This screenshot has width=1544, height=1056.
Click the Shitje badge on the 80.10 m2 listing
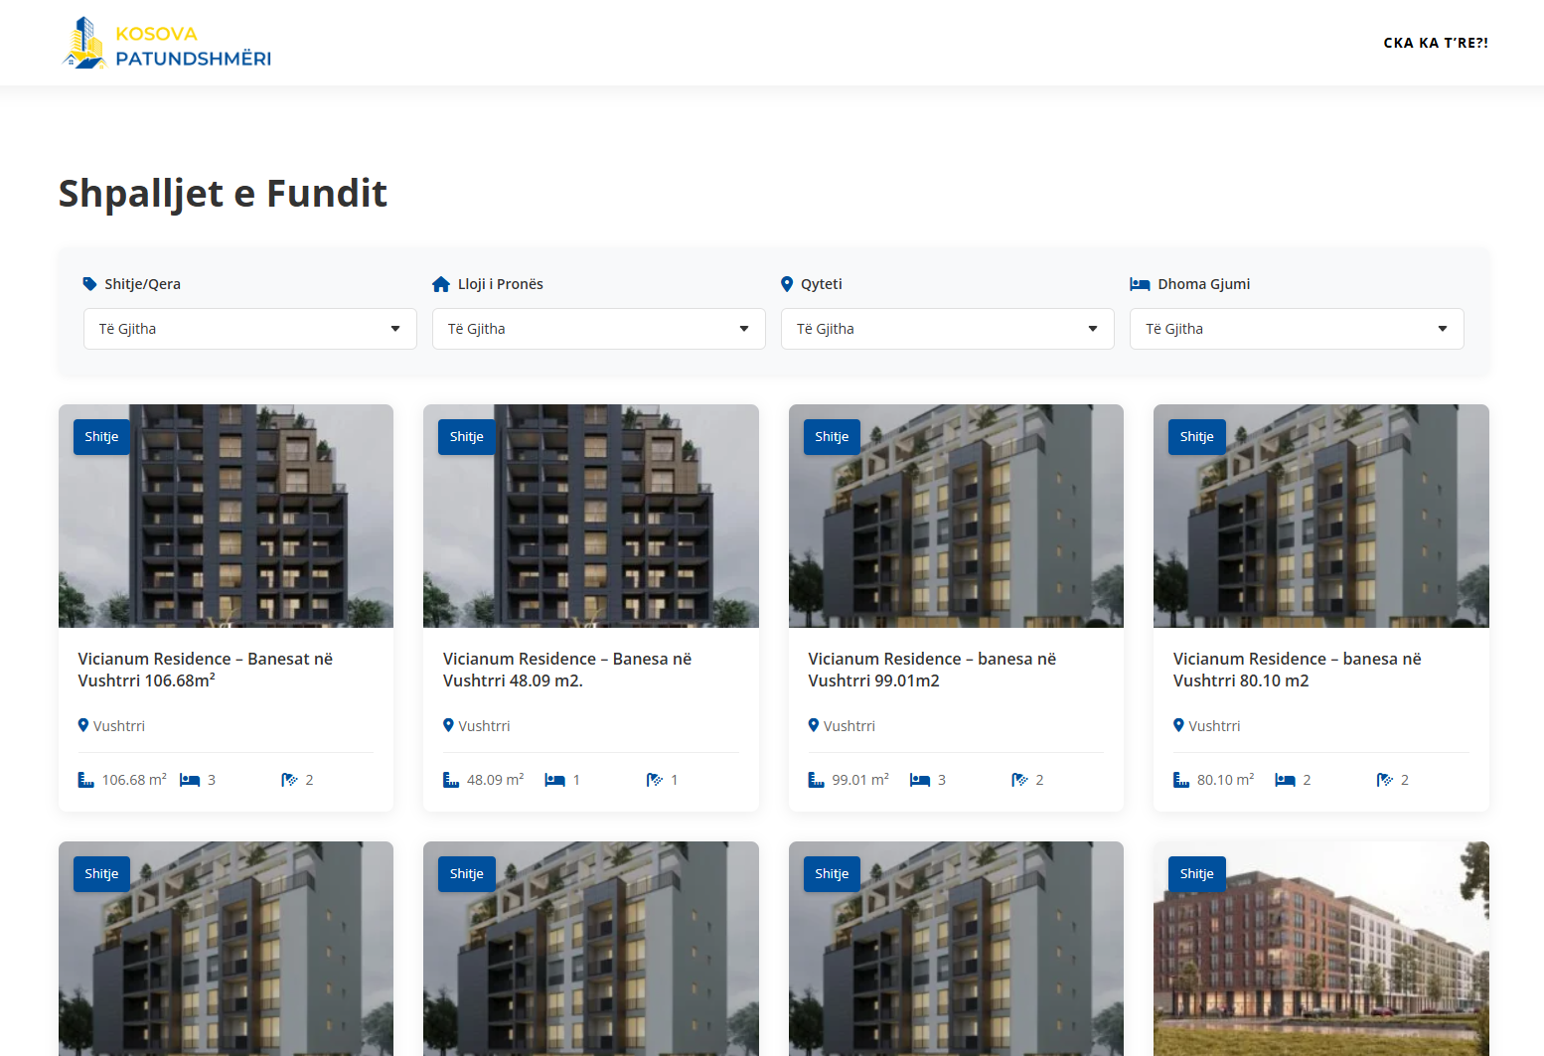click(1196, 437)
